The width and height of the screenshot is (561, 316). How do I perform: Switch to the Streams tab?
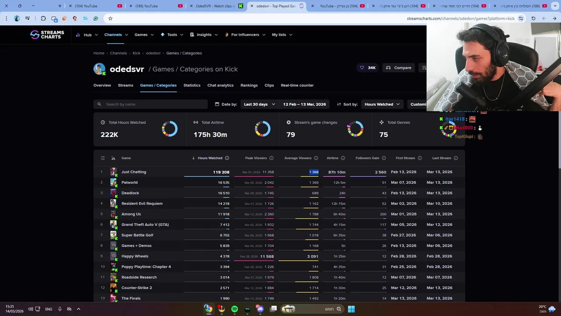click(125, 85)
